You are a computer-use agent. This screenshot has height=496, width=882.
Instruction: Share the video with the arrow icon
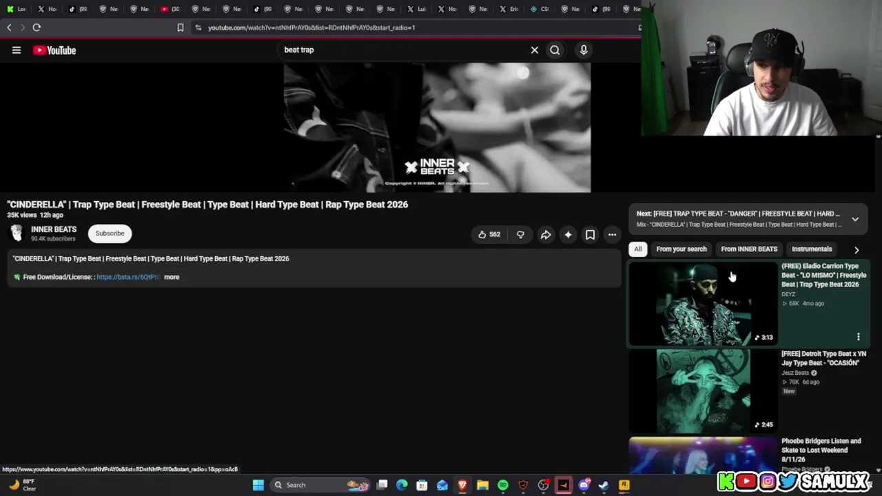click(x=546, y=235)
